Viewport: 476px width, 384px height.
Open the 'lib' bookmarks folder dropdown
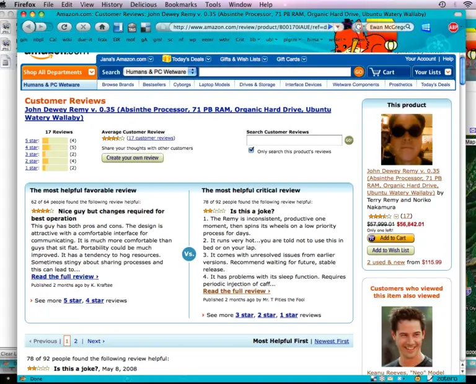(254, 40)
